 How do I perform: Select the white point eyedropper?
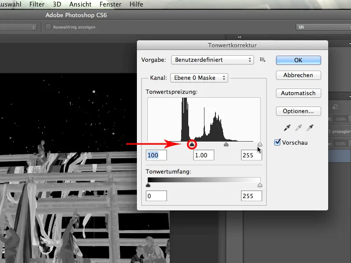click(x=310, y=128)
